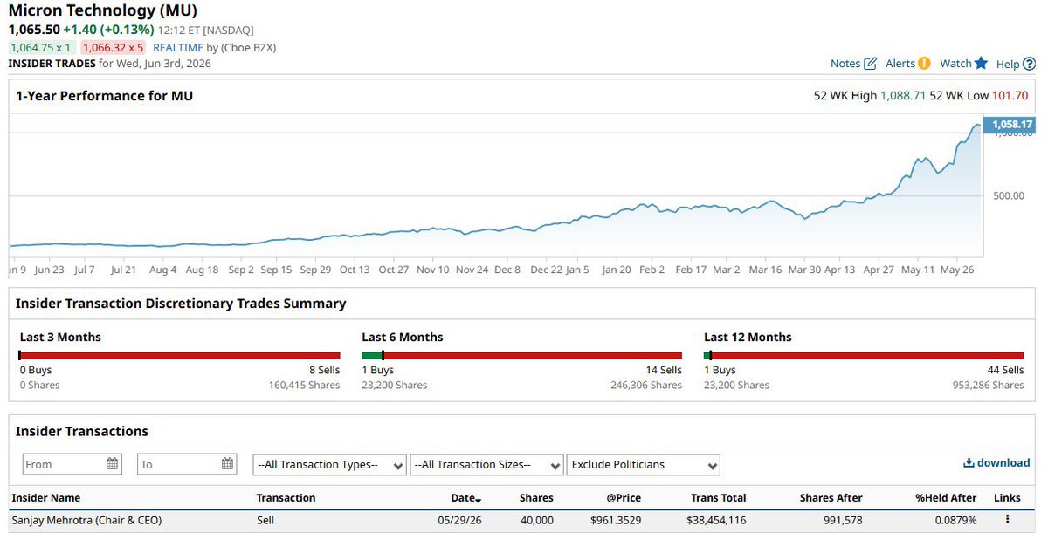
Task: Click the Watch link
Action: tap(955, 64)
